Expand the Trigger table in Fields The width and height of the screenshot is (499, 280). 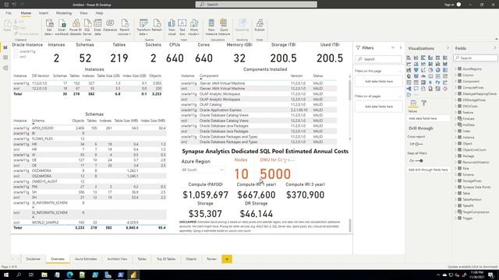455,219
